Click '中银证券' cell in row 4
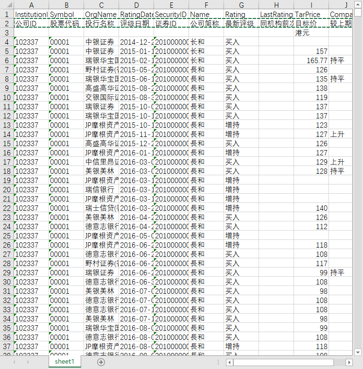Viewport: 363px width, 369px height. (x=101, y=42)
